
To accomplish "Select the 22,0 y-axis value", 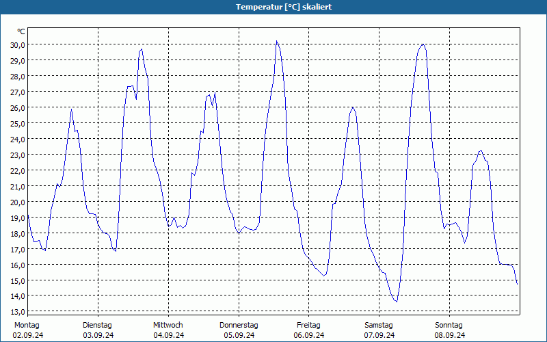I will (18, 170).
